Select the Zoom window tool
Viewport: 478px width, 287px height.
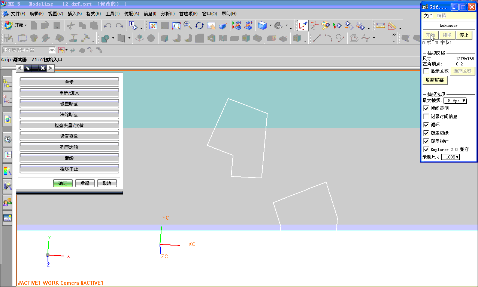176,26
